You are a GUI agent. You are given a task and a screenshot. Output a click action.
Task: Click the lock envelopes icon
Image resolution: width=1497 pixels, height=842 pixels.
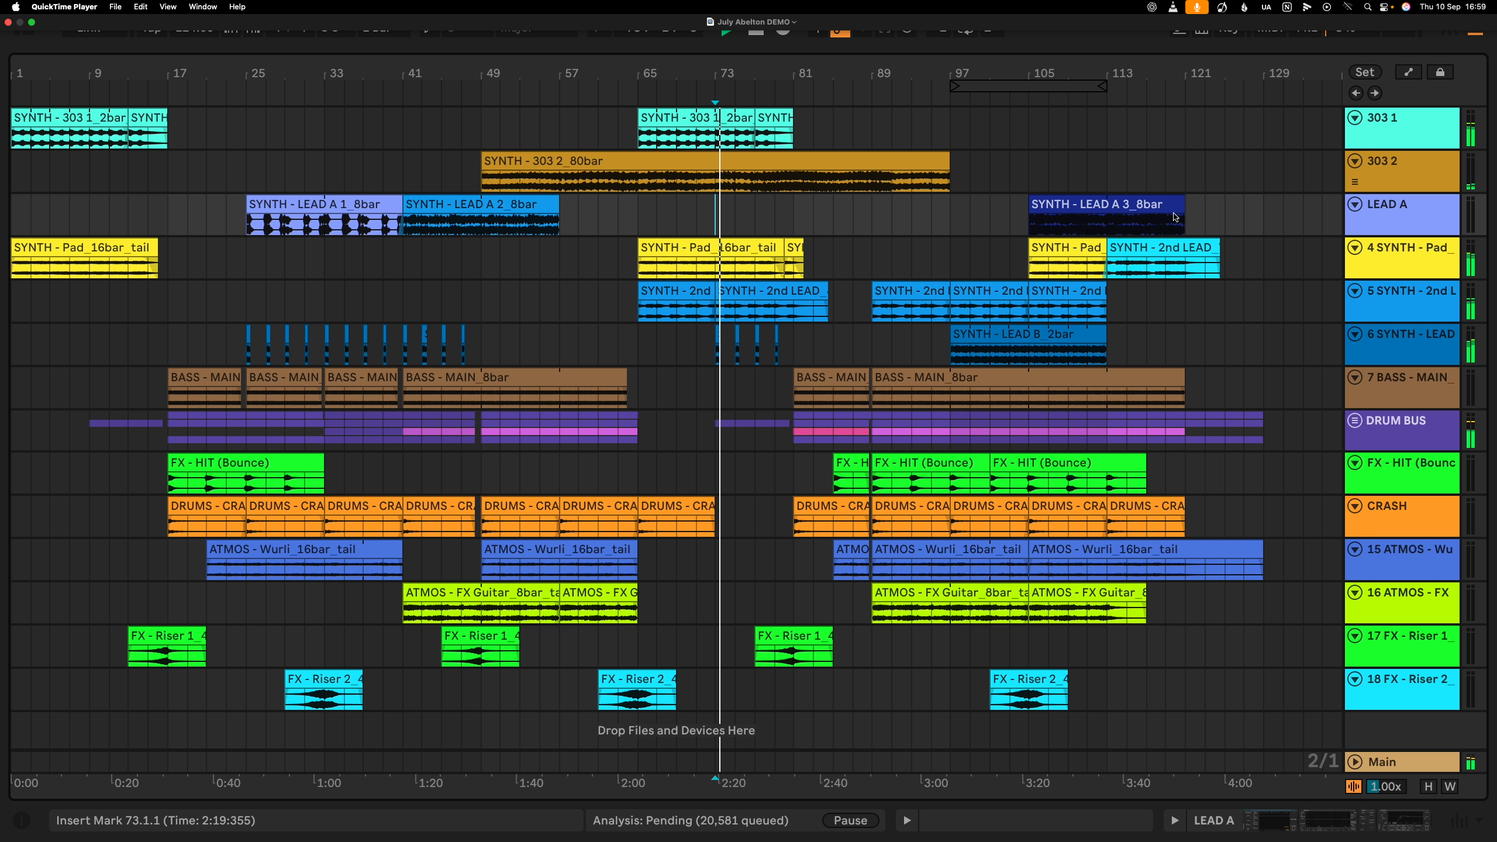1440,72
